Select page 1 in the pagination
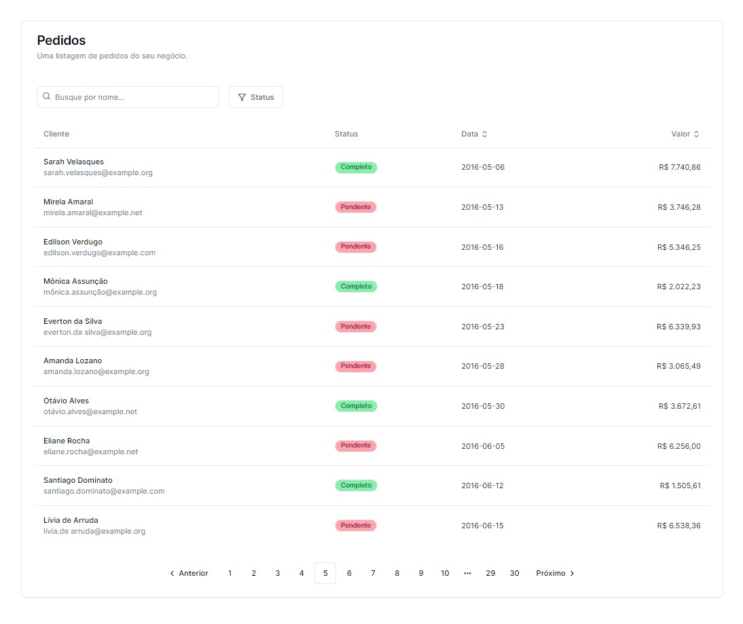Image resolution: width=743 pixels, height=624 pixels. coord(230,573)
